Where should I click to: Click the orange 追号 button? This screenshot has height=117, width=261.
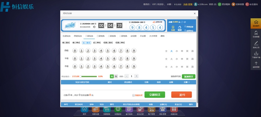[181, 95]
